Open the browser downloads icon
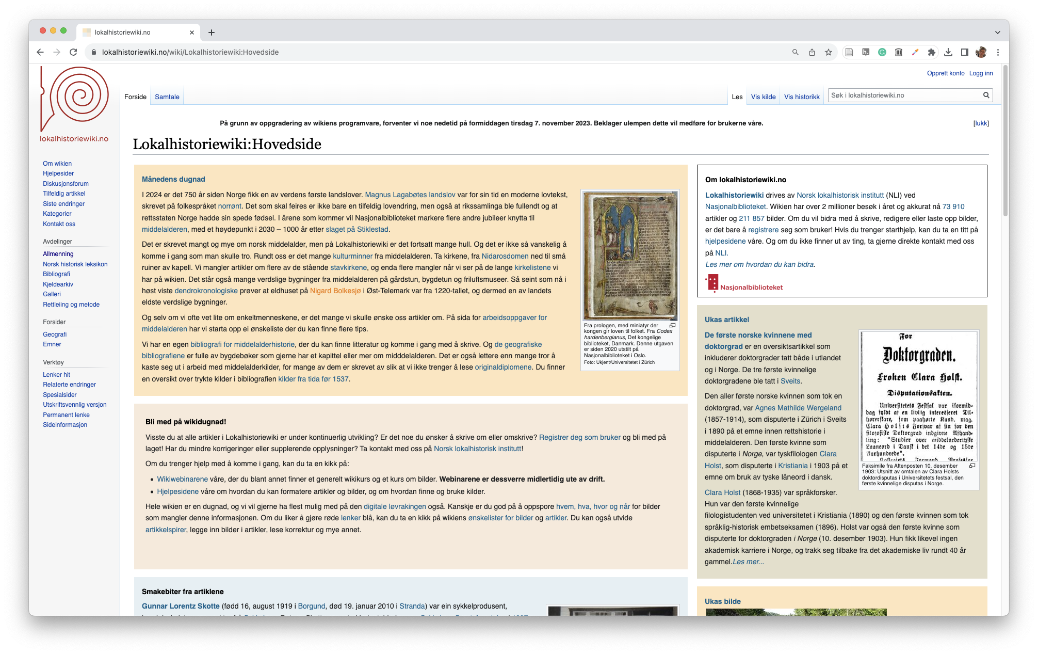 point(948,52)
